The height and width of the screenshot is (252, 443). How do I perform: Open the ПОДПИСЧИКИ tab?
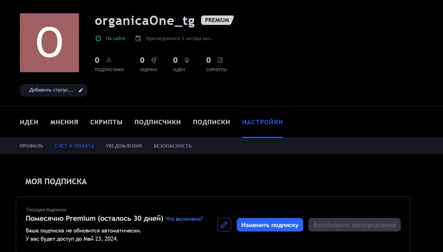tap(158, 122)
